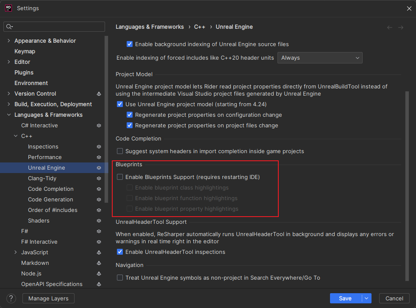Screen dimensions: 416x308
Task: Click the layer icon beside JavaScript
Action: coord(99,253)
